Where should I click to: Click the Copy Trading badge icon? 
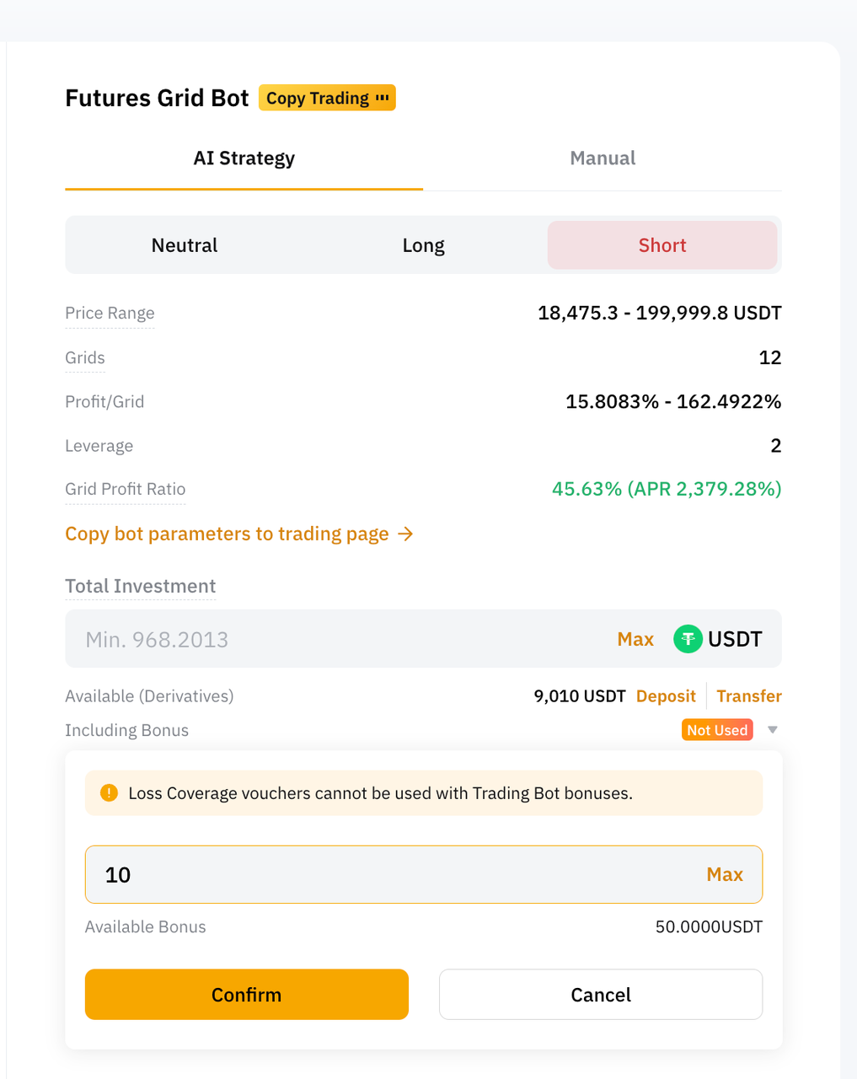tap(382, 98)
